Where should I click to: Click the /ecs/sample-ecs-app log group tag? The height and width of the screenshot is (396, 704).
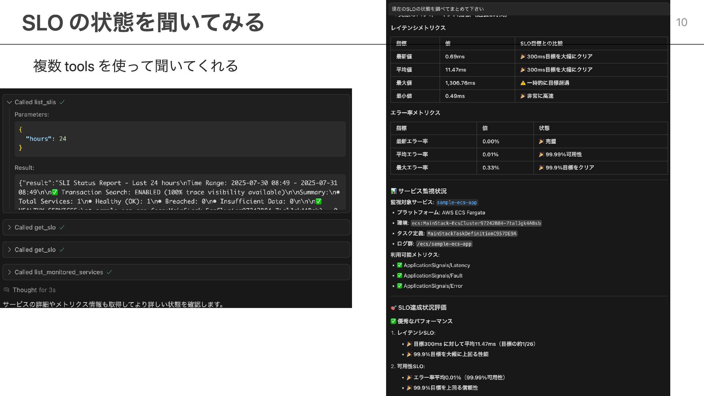[x=444, y=244]
